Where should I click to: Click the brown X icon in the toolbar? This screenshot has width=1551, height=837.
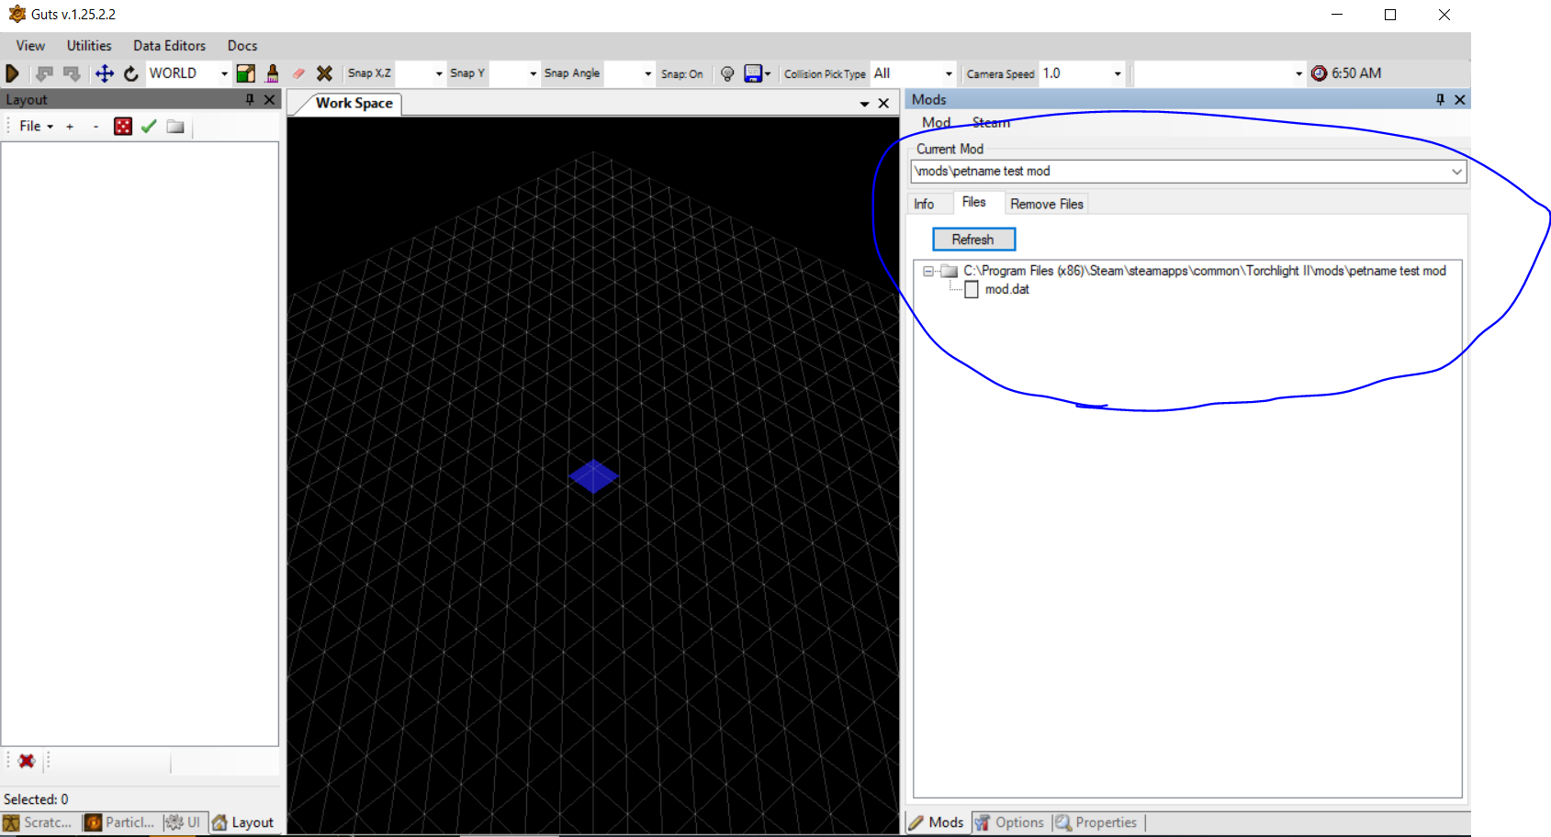coord(324,73)
